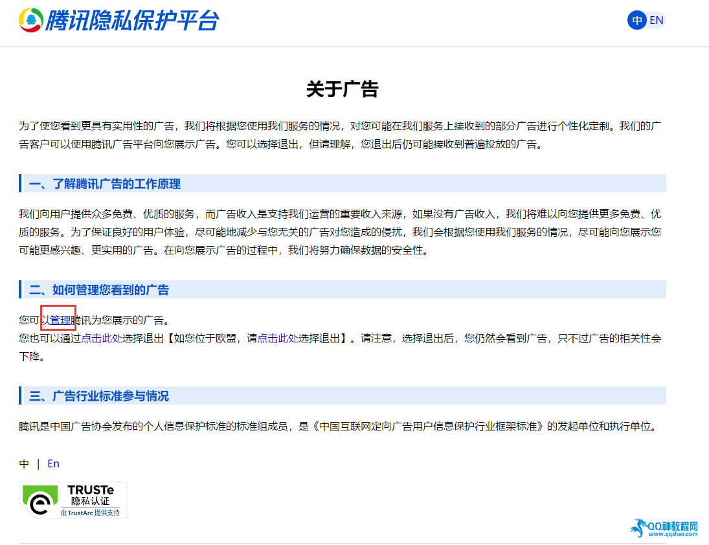Click the sentence starting 腾讯是中国广告协会发布的
This screenshot has height=545, width=709.
point(339,426)
